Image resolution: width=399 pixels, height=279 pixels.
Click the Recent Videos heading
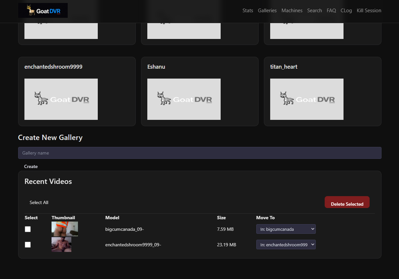pos(48,181)
